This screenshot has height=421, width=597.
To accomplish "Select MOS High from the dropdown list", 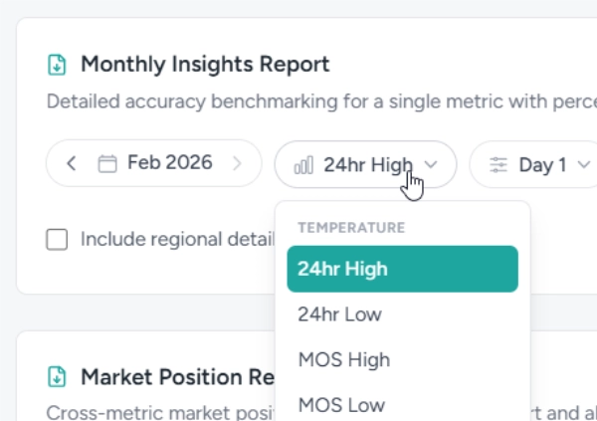I will click(x=343, y=359).
